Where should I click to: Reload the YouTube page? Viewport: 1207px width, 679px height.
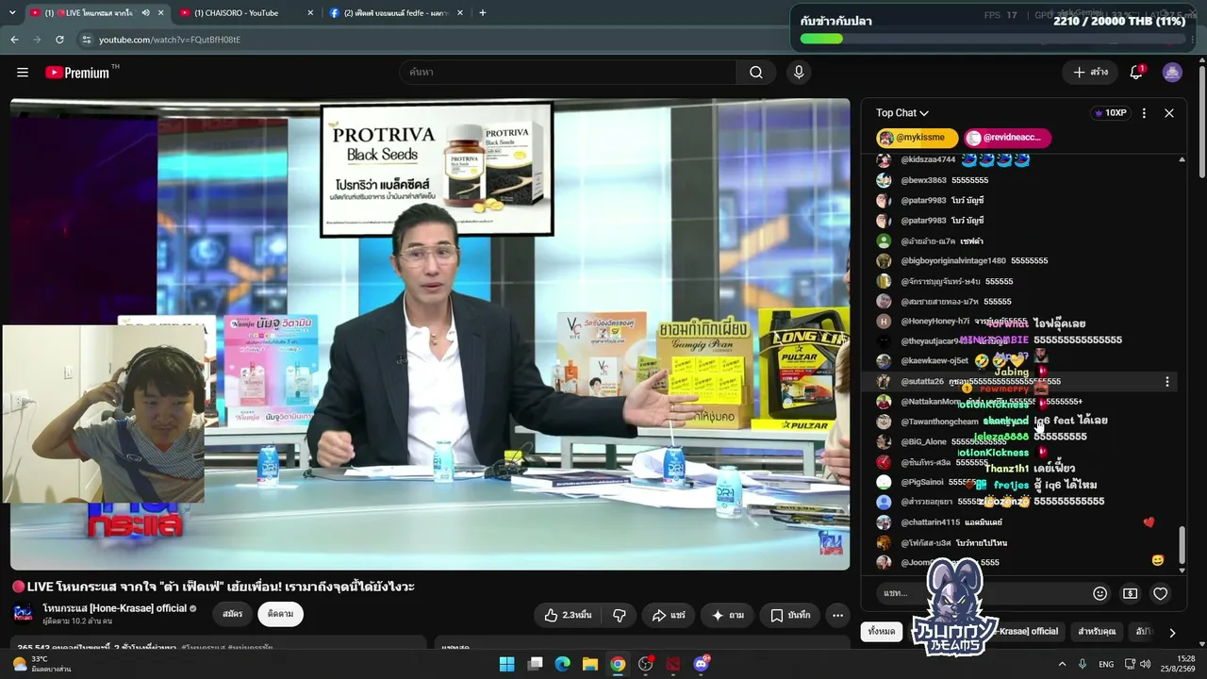(59, 40)
